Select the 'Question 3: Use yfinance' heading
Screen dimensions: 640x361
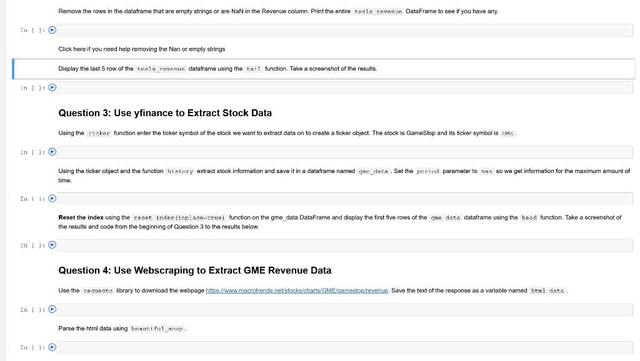[x=165, y=113]
